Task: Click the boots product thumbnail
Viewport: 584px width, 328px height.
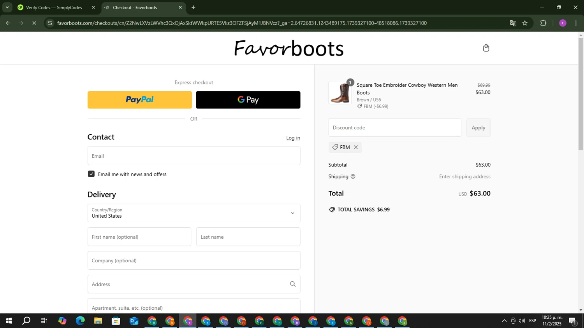Action: pyautogui.click(x=340, y=92)
